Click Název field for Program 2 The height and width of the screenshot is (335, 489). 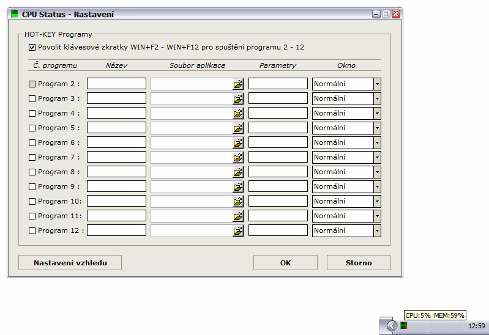(116, 84)
